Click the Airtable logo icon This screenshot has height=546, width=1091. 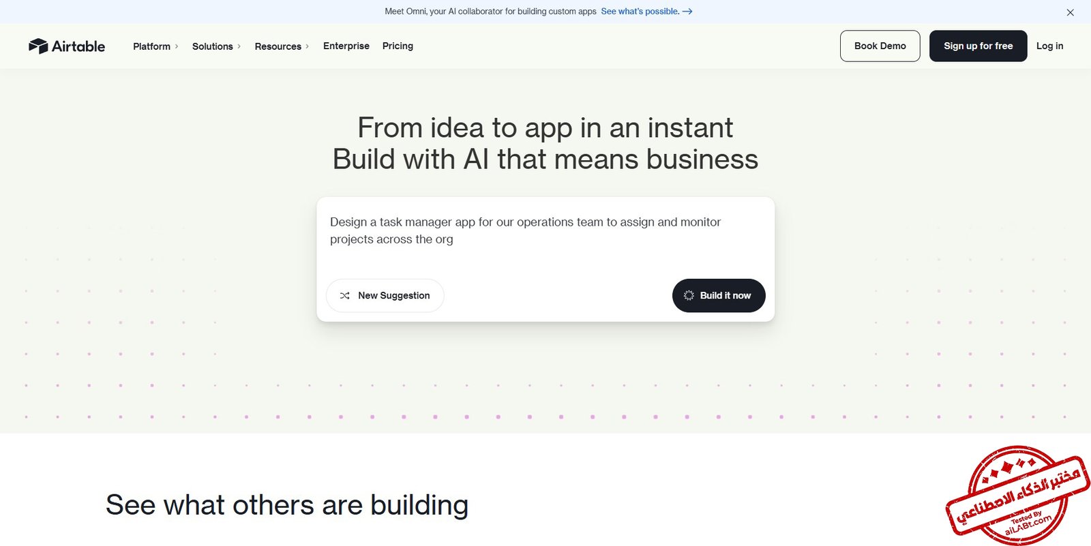coord(38,46)
